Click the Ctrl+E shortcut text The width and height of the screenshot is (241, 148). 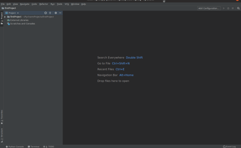coord(120,69)
